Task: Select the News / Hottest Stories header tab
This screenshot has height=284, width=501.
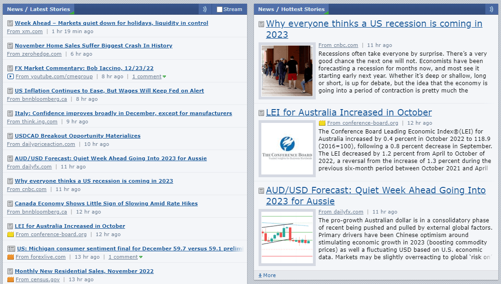Action: tap(290, 9)
